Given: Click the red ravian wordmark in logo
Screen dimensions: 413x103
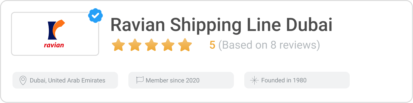Looking at the screenshot, I should [x=54, y=45].
